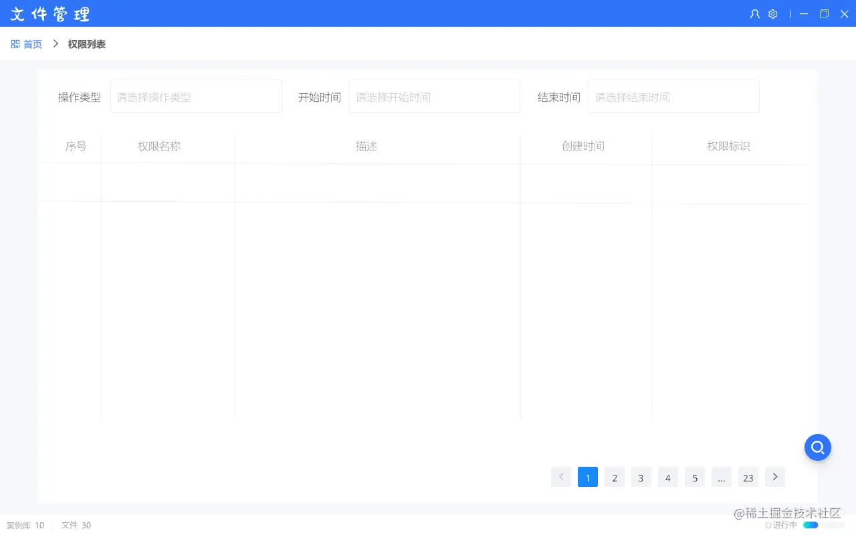Viewport: 856px width, 535px height.
Task: Switch to page 4
Action: pyautogui.click(x=668, y=477)
